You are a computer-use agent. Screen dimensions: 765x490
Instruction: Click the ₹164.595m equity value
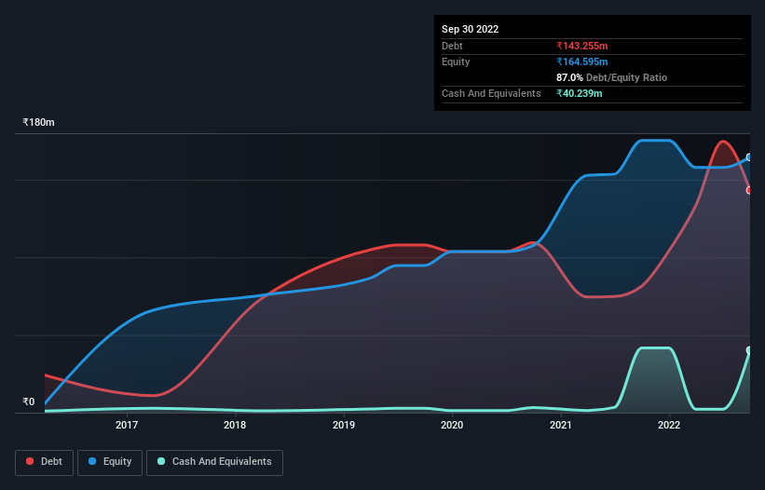click(582, 61)
